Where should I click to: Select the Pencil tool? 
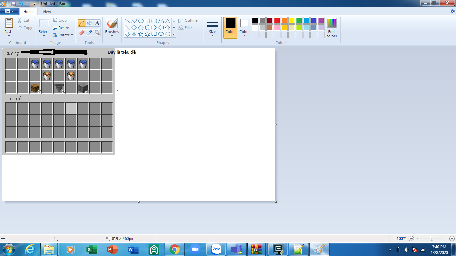pos(81,23)
